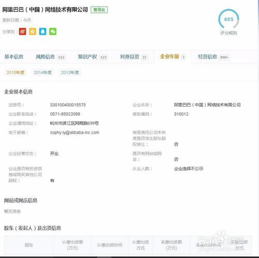Click the 685 score gauge
The width and height of the screenshot is (259, 258).
tap(228, 19)
